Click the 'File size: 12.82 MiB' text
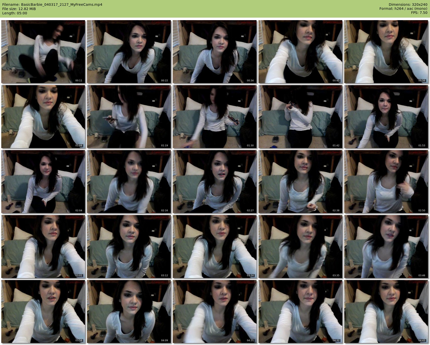This screenshot has height=345, width=430. coord(19,9)
